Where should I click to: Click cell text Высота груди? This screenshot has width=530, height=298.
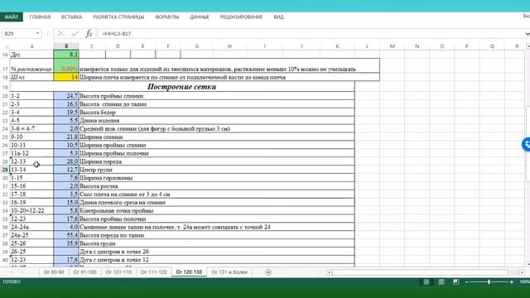(98, 243)
